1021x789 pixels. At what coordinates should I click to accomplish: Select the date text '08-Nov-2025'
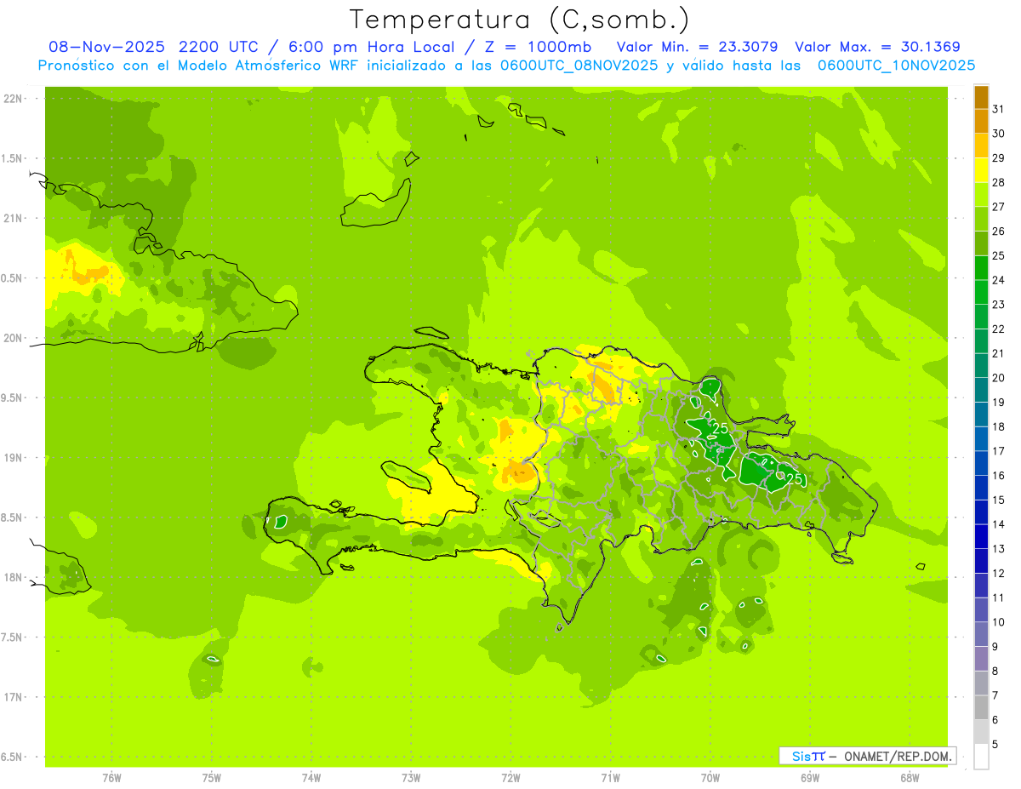click(106, 47)
